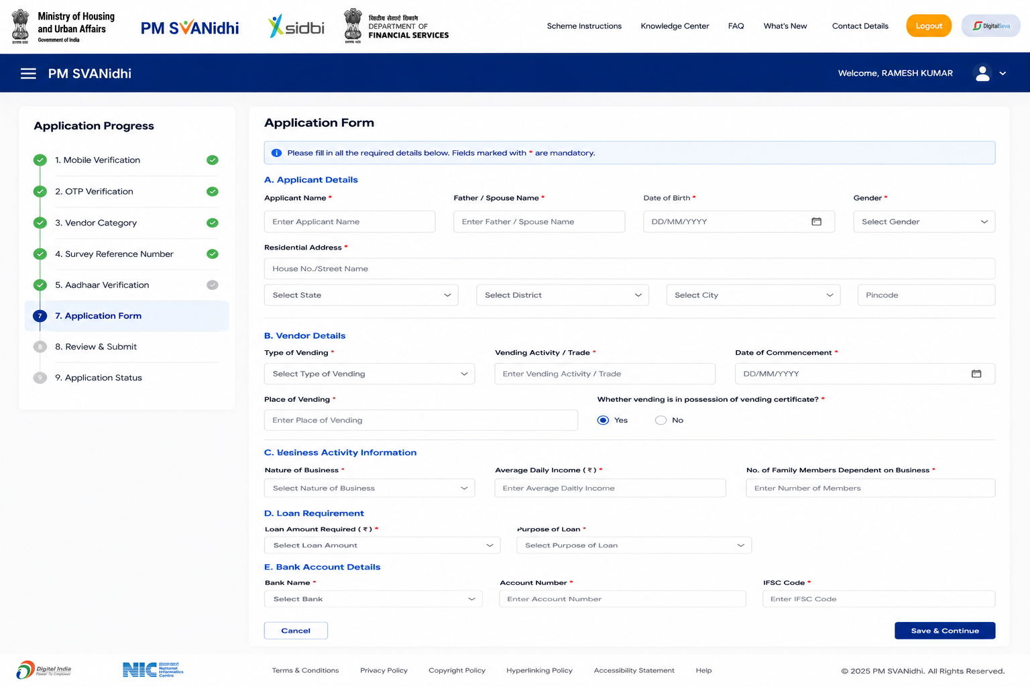Open the Select District dropdown
1030x687 pixels.
tap(563, 295)
